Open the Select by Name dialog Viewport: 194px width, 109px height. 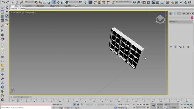(40, 2)
